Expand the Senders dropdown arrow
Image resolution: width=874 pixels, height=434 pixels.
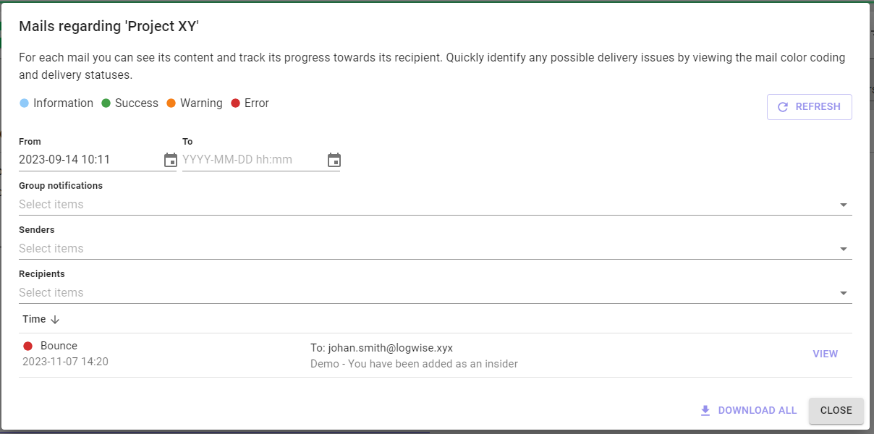[844, 250]
